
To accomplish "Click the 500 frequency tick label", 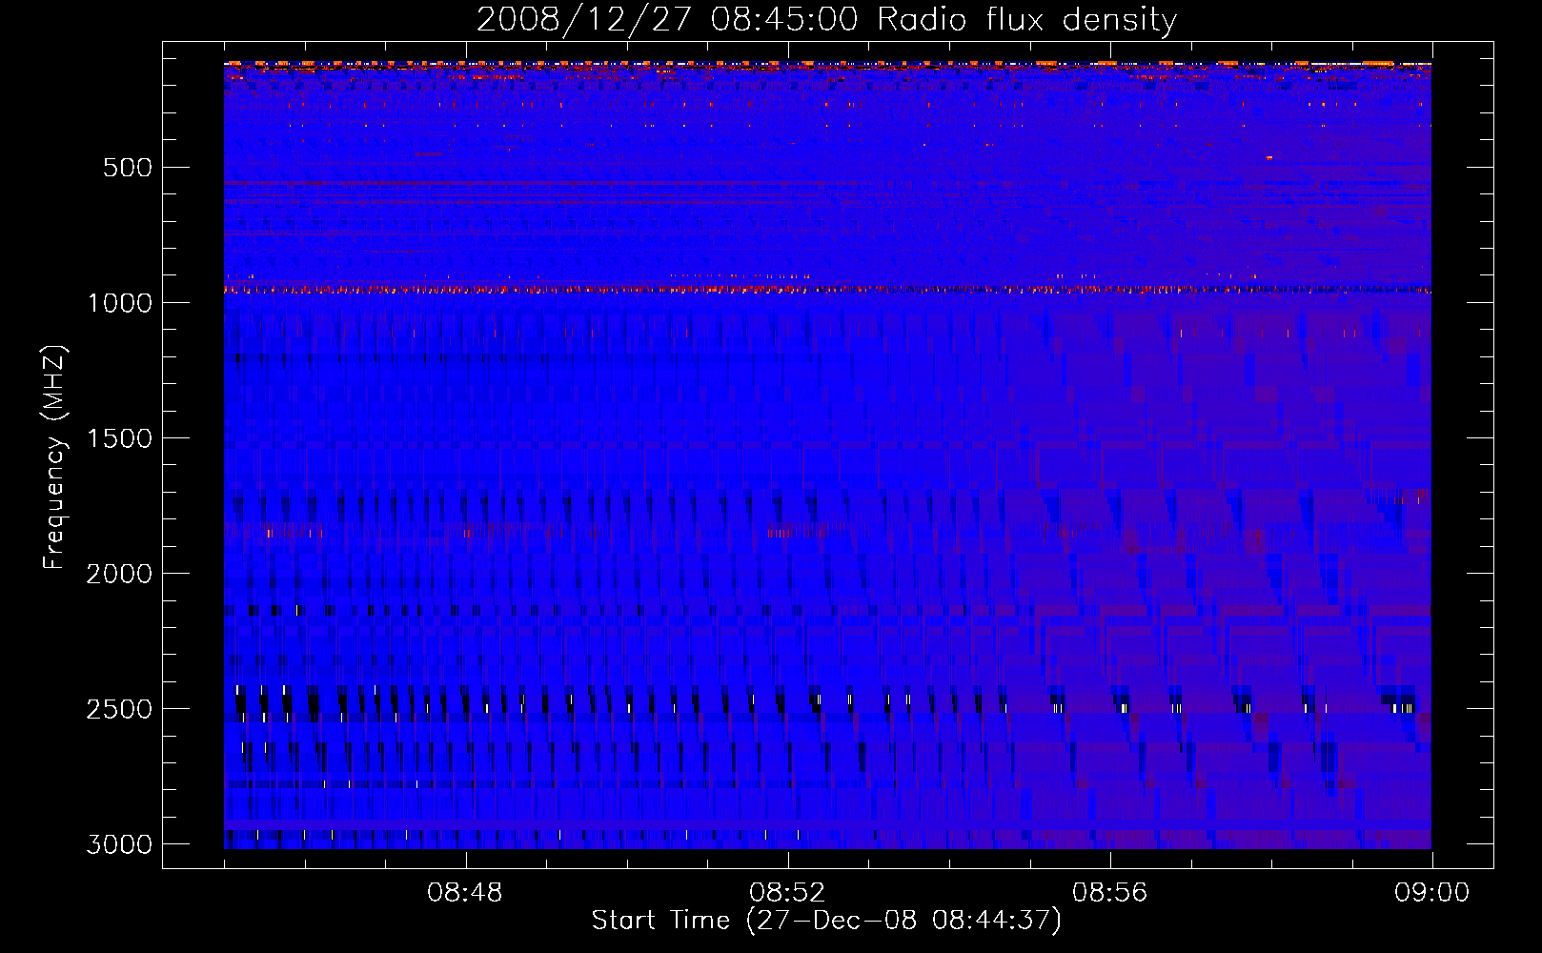I will (127, 168).
